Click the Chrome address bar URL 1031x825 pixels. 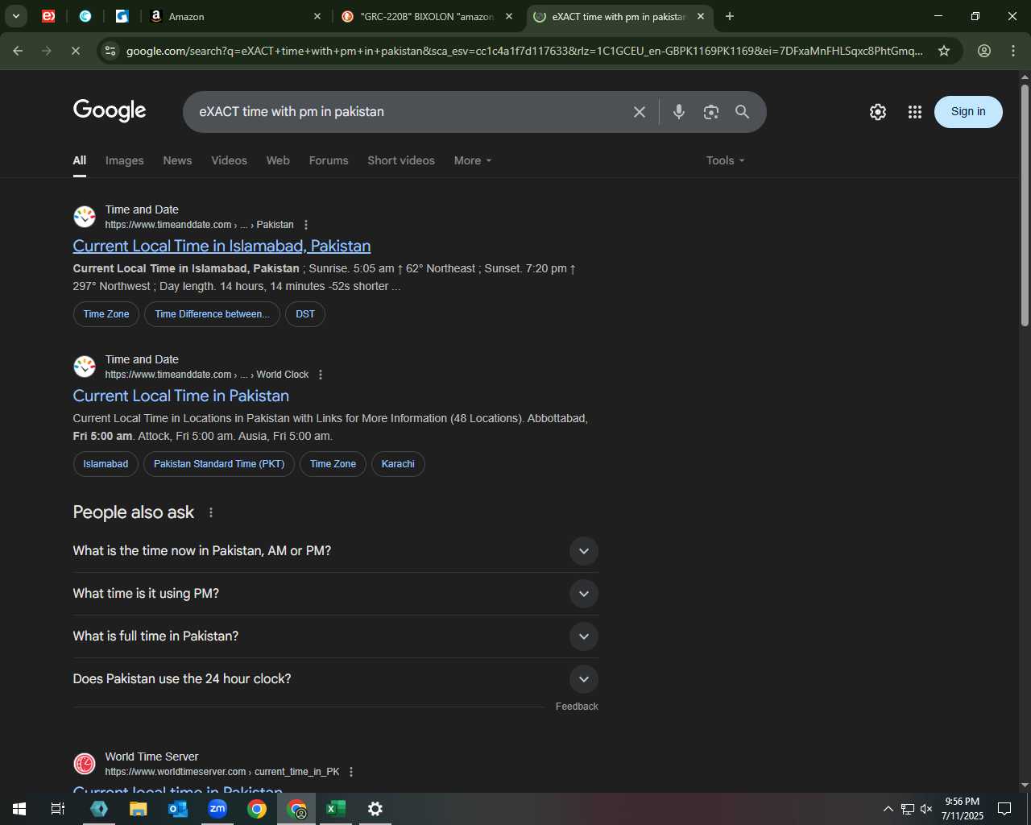point(524,51)
